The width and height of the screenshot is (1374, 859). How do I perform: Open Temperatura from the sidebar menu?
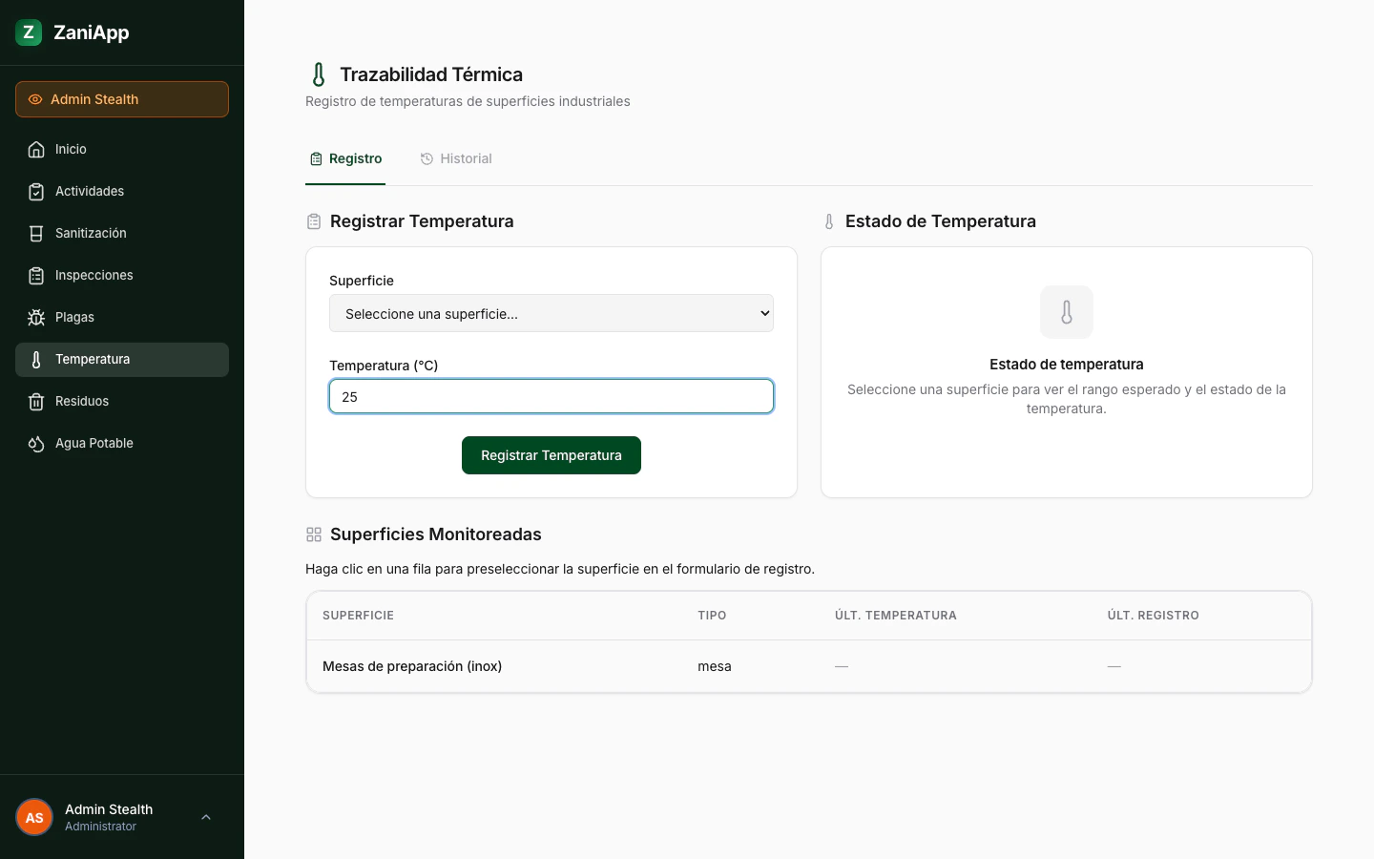coord(93,359)
